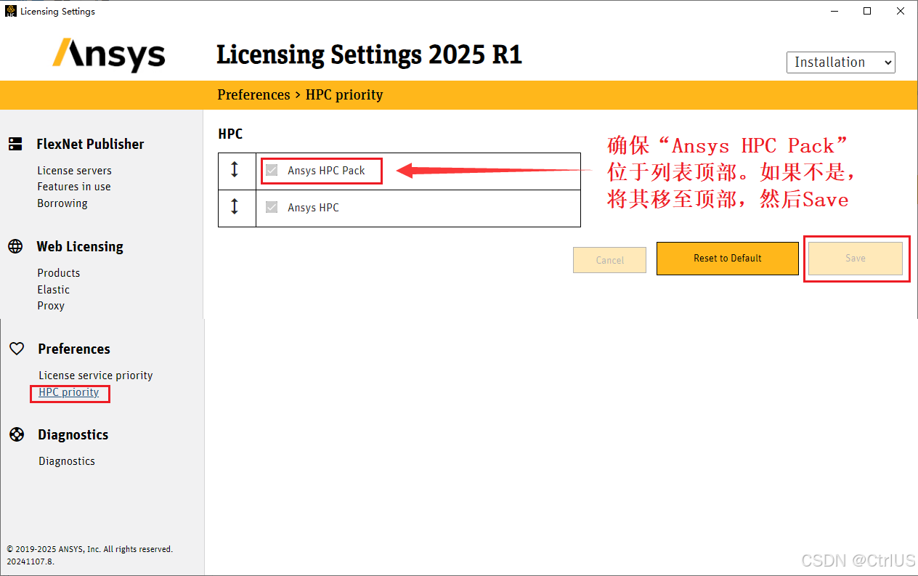Open License service priority page
This screenshot has height=576, width=918.
(x=96, y=376)
